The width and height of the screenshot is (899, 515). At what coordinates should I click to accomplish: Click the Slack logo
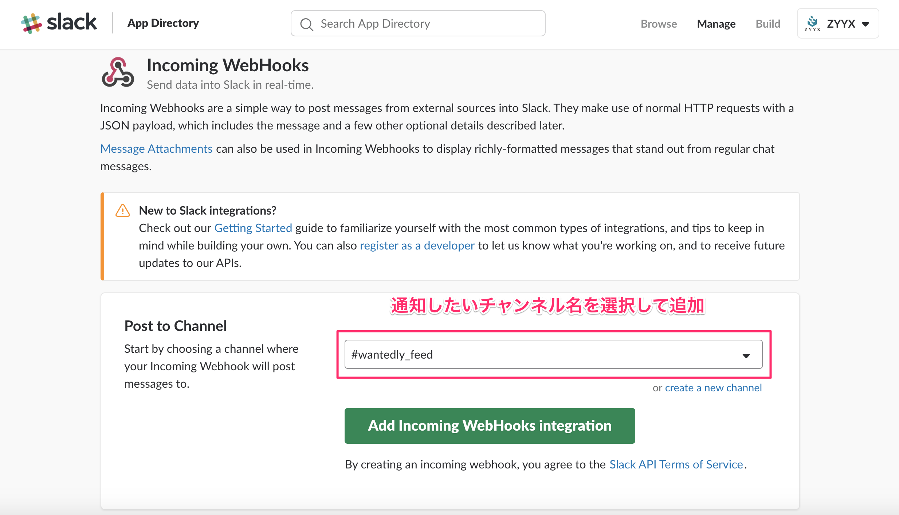(x=59, y=23)
